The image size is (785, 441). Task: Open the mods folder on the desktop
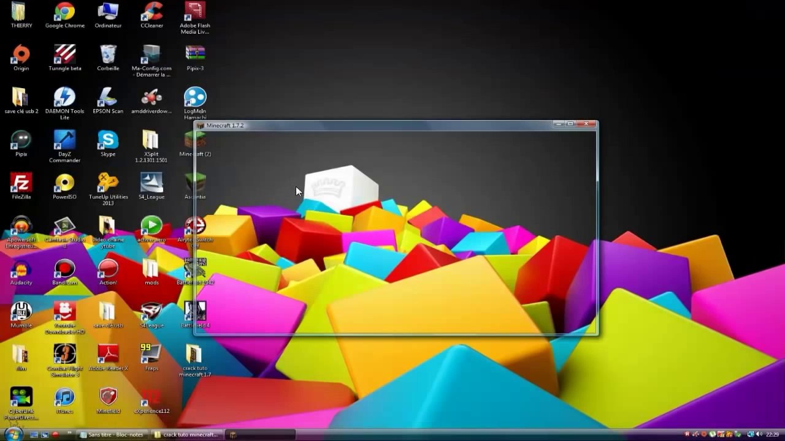click(151, 273)
